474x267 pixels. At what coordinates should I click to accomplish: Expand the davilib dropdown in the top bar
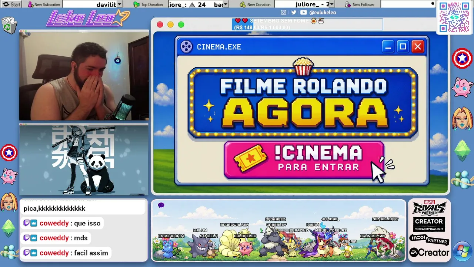pyautogui.click(x=119, y=4)
